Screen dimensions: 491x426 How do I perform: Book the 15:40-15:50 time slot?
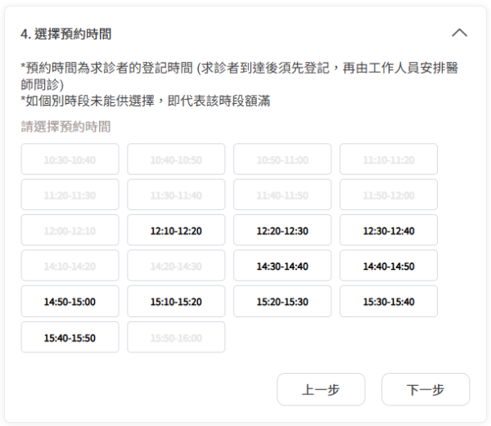pyautogui.click(x=70, y=337)
